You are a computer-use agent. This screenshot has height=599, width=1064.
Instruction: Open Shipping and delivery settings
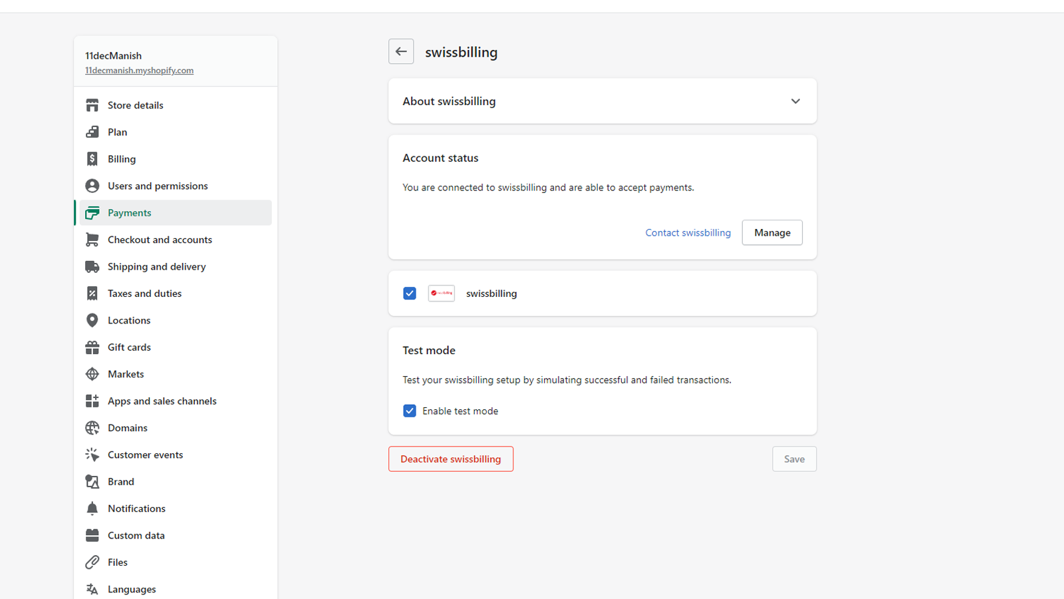176,267
